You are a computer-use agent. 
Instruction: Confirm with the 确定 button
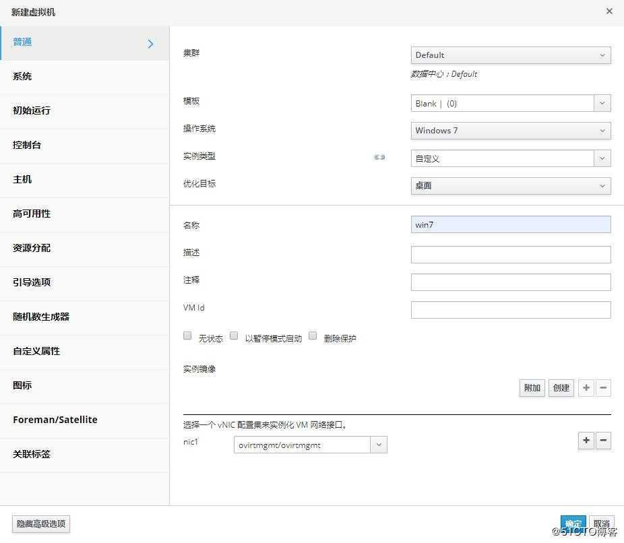[573, 524]
